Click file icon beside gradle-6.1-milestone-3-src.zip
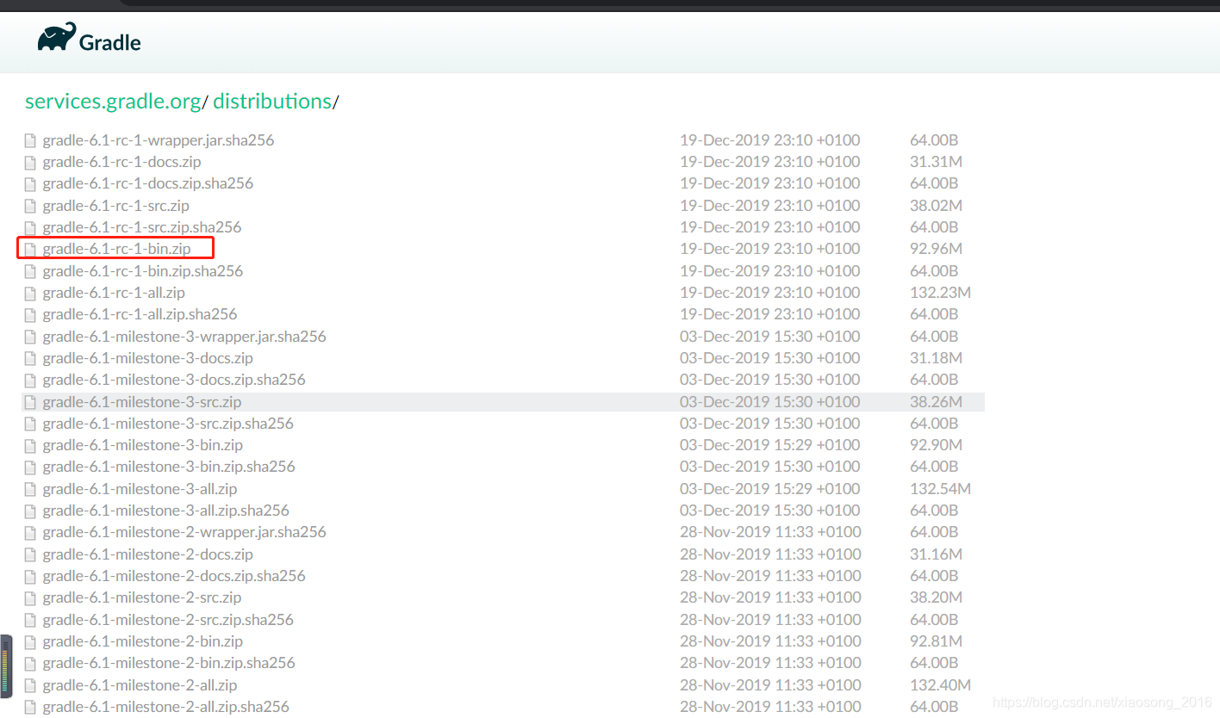Viewport: 1220px width, 718px height. click(x=30, y=402)
